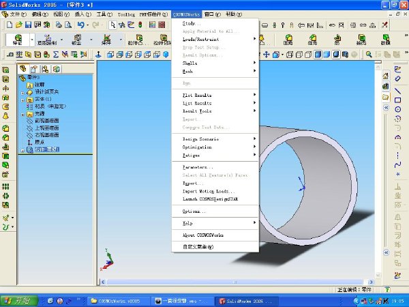Expand the 设计活页夹 tree node

tap(22, 93)
